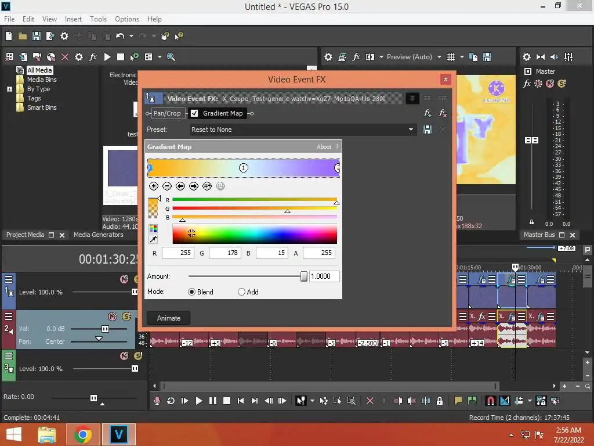Select Add mode radio button
The height and width of the screenshot is (446, 594).
click(241, 292)
